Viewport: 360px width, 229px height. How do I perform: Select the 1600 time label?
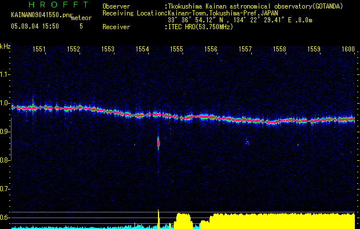(x=348, y=50)
